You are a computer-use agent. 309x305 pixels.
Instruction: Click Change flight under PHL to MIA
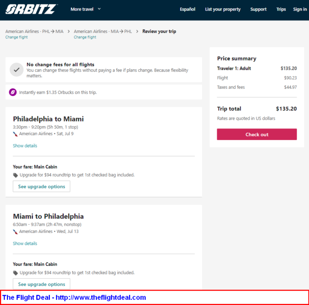tap(17, 37)
